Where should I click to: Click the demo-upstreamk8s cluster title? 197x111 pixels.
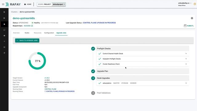coord(24,18)
